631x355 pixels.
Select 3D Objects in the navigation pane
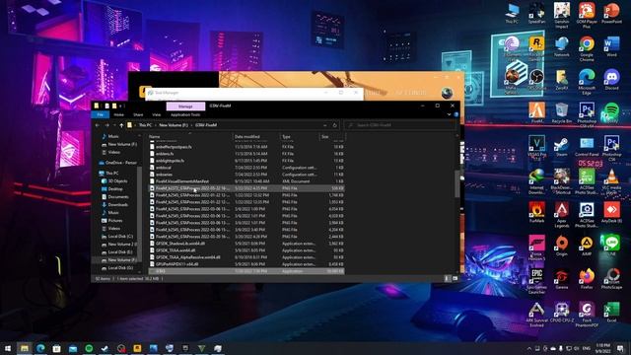114,181
